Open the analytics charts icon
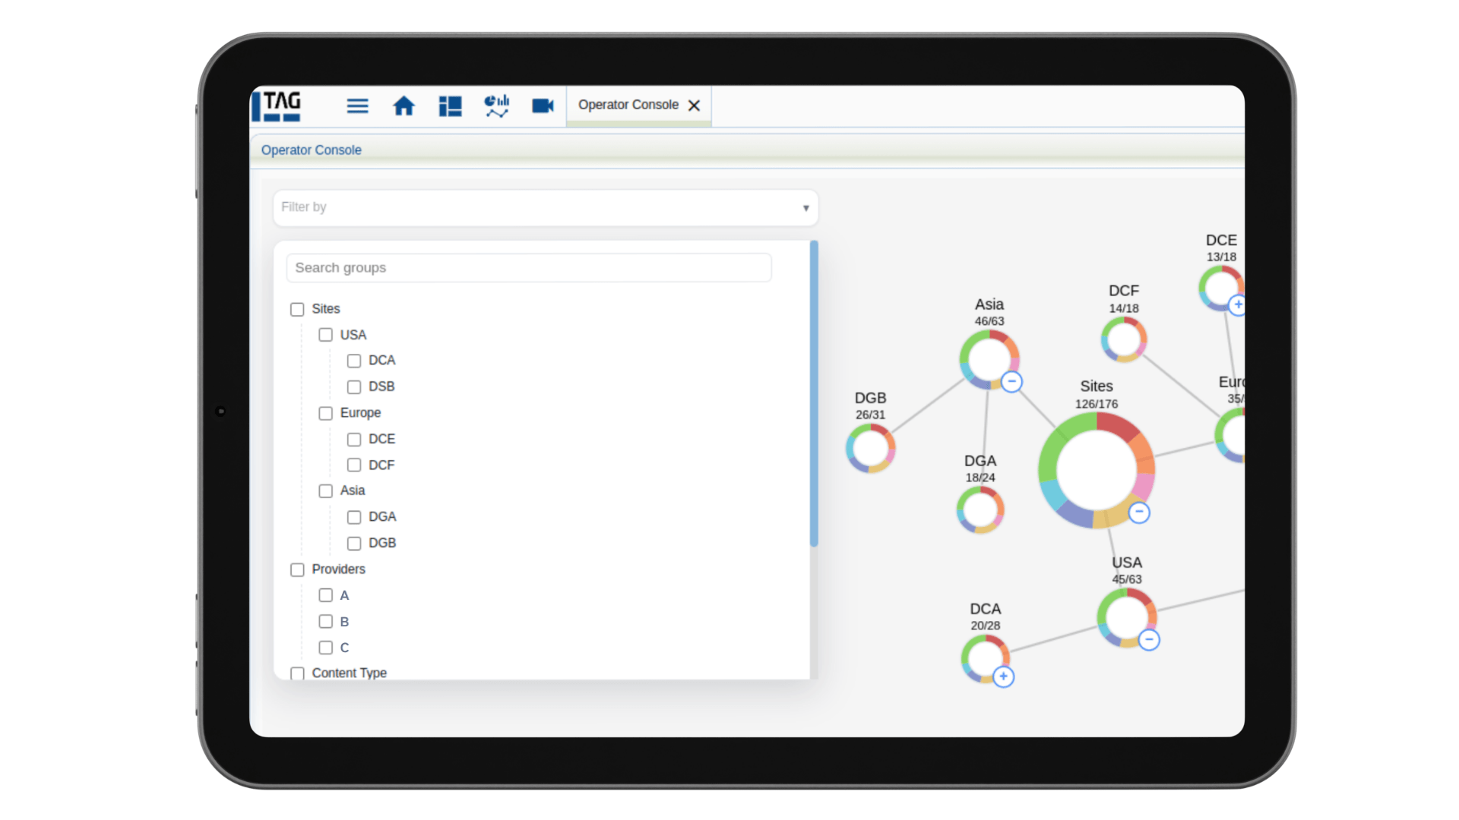 (x=496, y=106)
